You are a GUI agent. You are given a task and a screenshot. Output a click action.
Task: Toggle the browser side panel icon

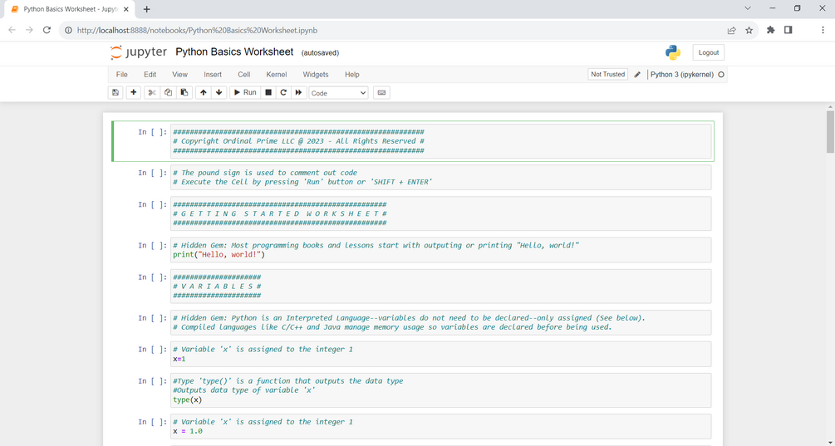point(788,31)
